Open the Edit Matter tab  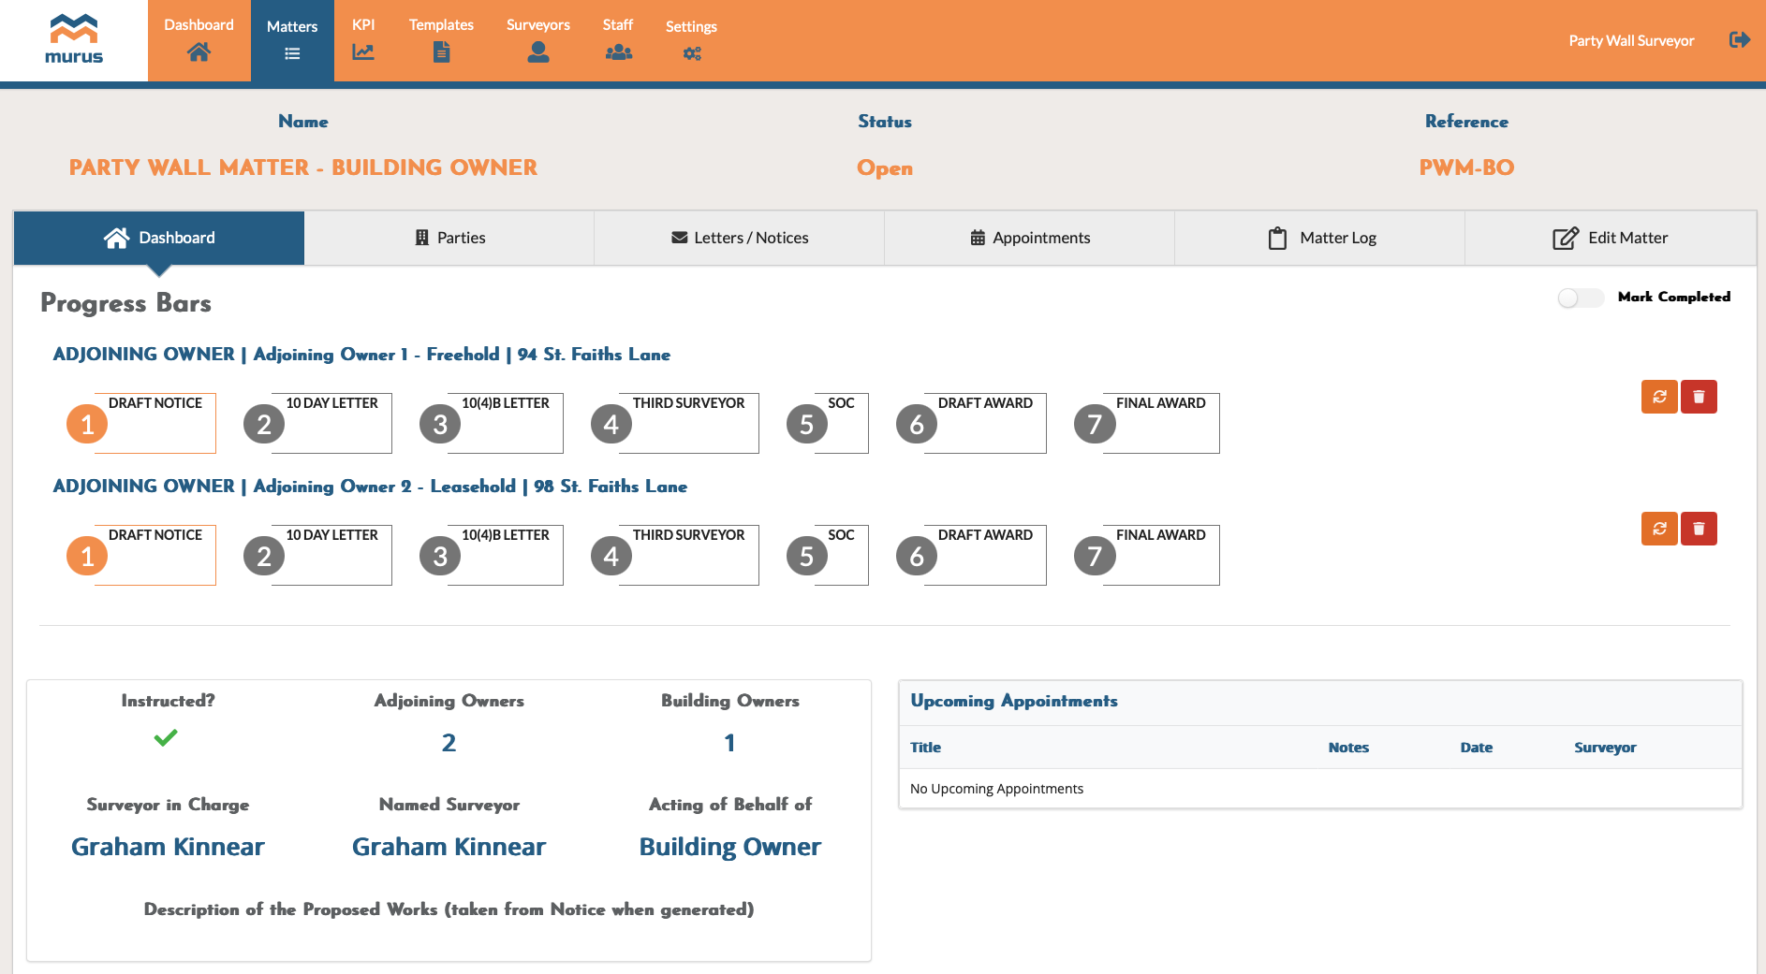tap(1611, 238)
